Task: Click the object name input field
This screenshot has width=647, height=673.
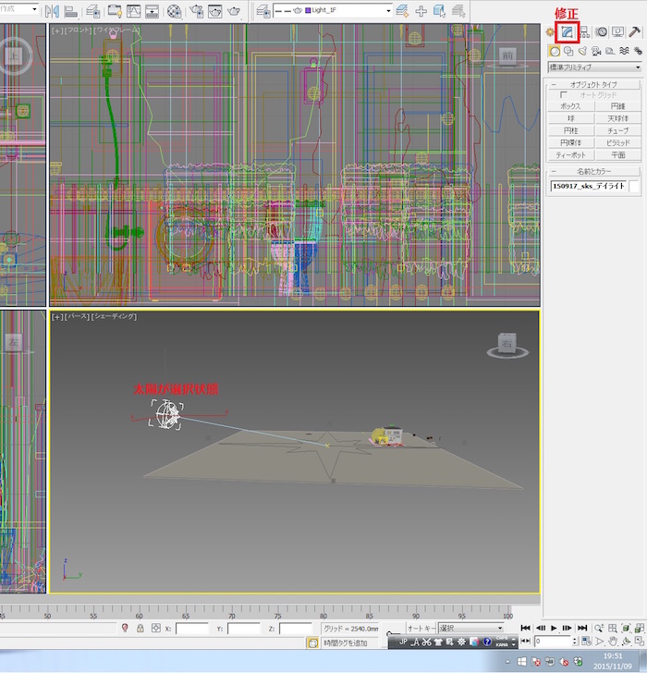Action: 589,186
